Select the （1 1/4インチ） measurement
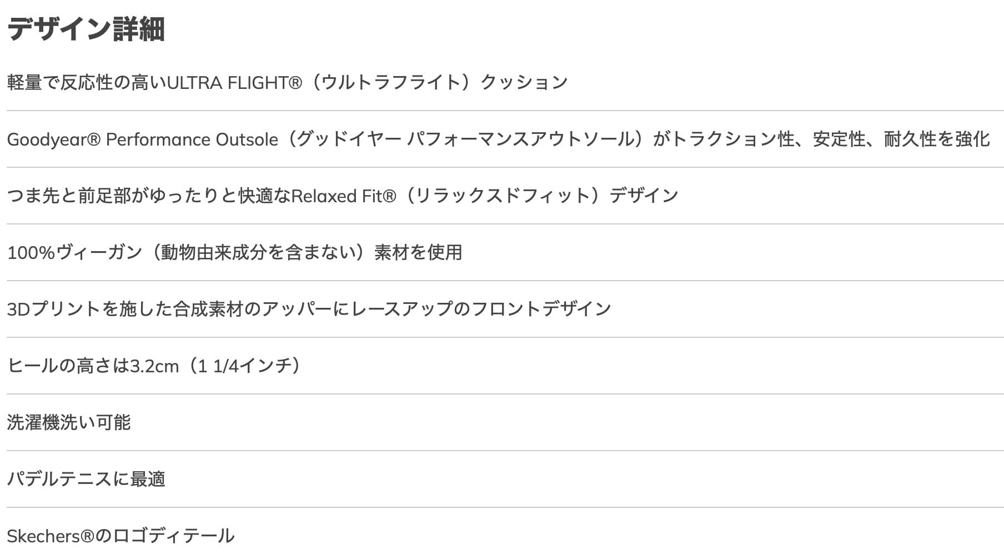Viewport: 1004px width, 559px height. pyautogui.click(x=245, y=366)
